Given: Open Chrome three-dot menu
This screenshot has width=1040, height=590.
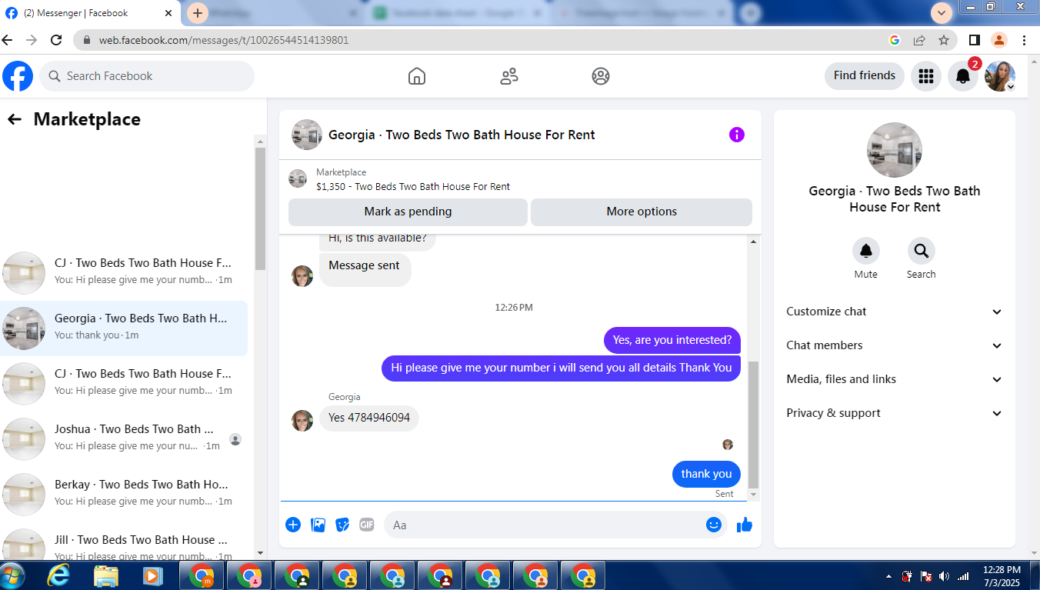Looking at the screenshot, I should click(1025, 40).
